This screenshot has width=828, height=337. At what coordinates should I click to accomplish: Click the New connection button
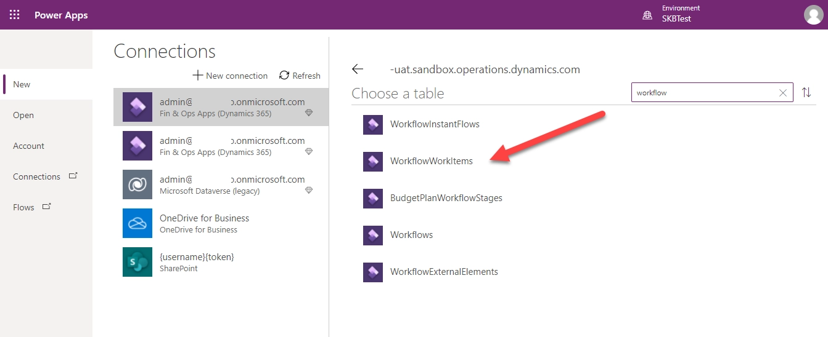pos(230,76)
